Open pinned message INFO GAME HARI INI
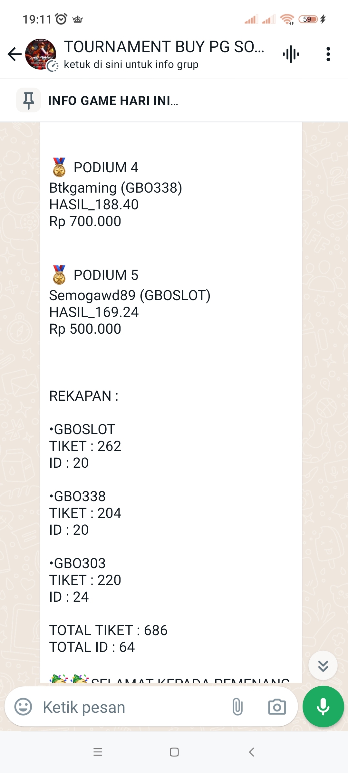The height and width of the screenshot is (773, 348). (x=113, y=101)
